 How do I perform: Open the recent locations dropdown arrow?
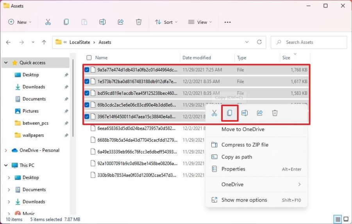pyautogui.click(x=33, y=42)
